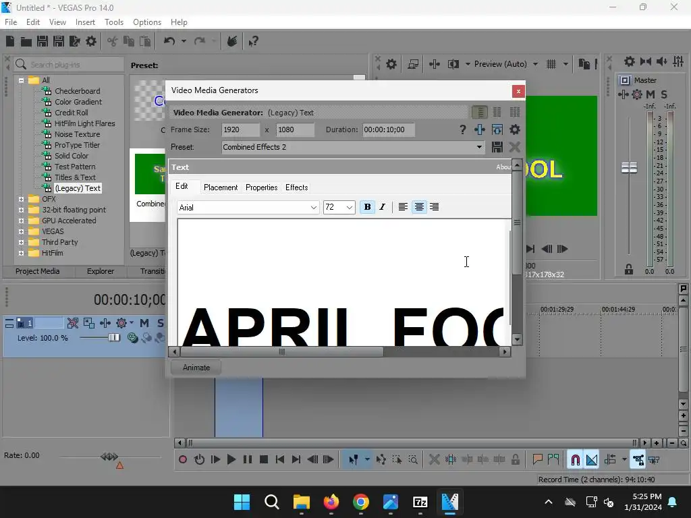The width and height of the screenshot is (691, 518).
Task: Toggle Enable Snapping magnet button
Action: coord(575,460)
